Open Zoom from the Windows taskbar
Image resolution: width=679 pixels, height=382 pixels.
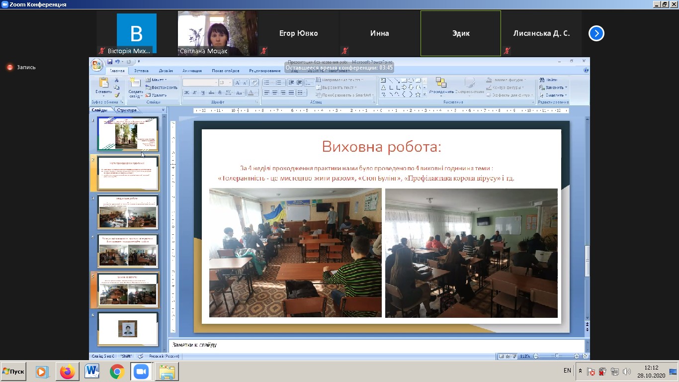coord(141,372)
